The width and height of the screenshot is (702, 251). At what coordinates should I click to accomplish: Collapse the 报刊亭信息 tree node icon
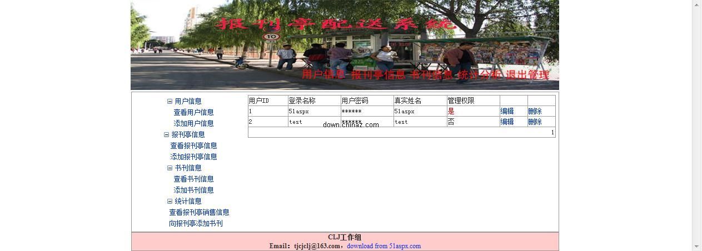point(166,134)
